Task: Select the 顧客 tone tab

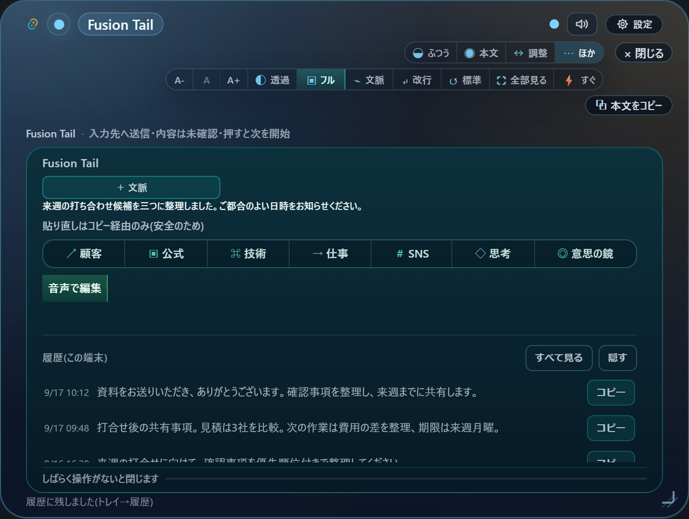Action: click(84, 254)
